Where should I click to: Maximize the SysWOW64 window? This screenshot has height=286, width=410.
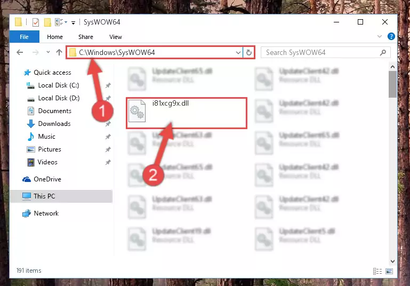coord(360,22)
